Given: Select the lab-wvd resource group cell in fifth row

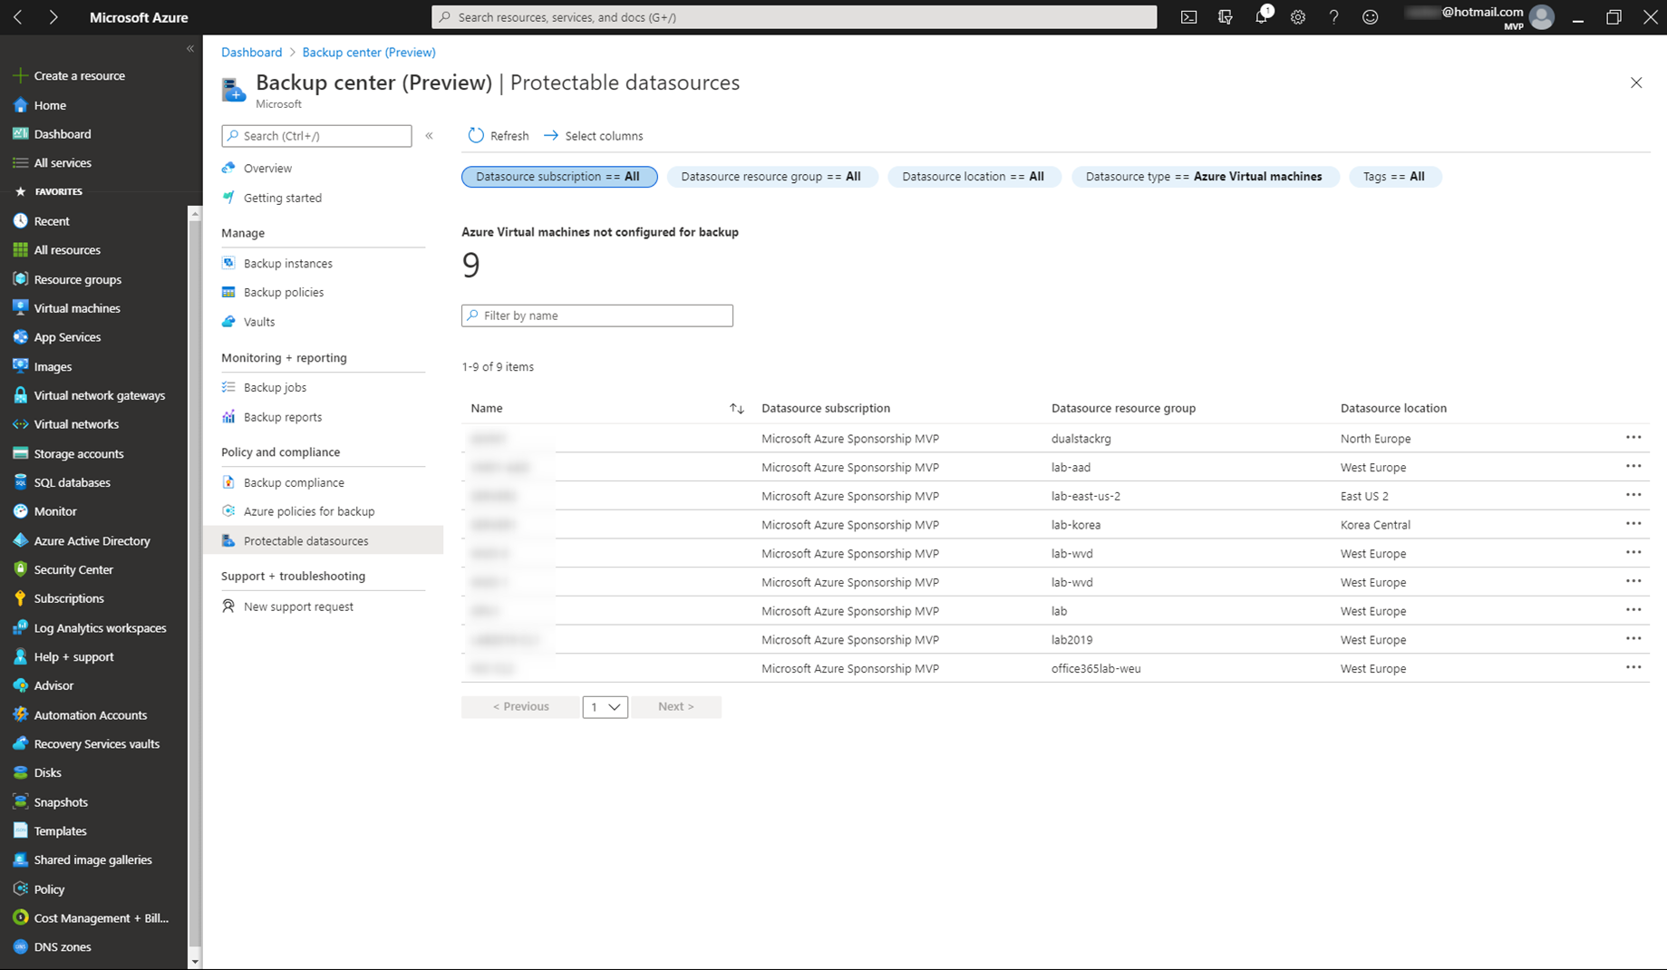Looking at the screenshot, I should 1071,554.
